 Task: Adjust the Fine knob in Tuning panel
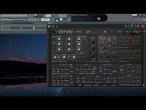pyautogui.click(x=77, y=71)
